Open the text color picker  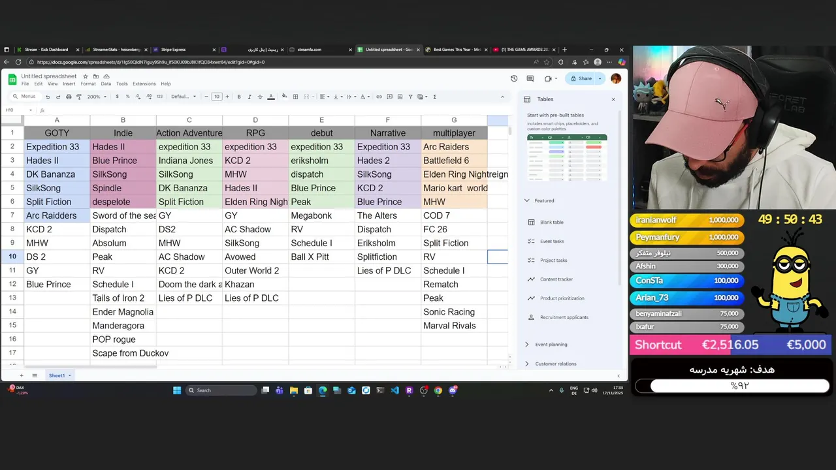(x=271, y=97)
